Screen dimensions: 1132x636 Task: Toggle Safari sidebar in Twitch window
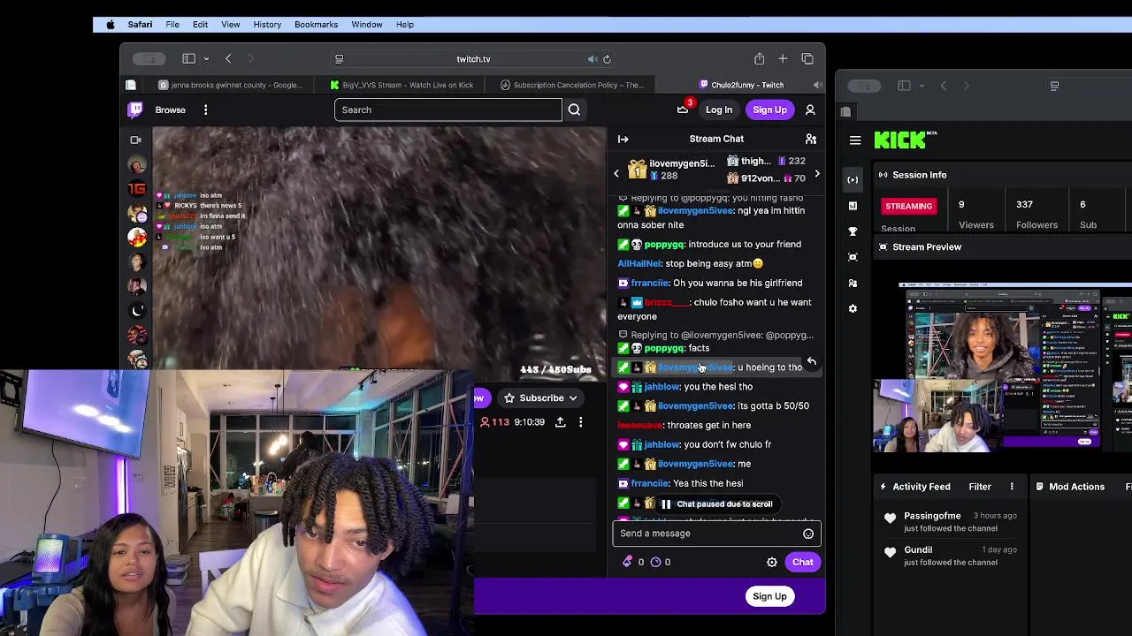(x=188, y=58)
